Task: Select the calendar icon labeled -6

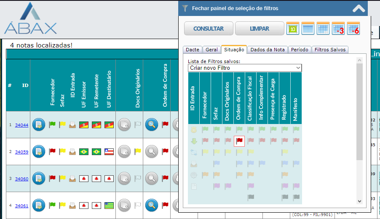Action: pyautogui.click(x=353, y=29)
